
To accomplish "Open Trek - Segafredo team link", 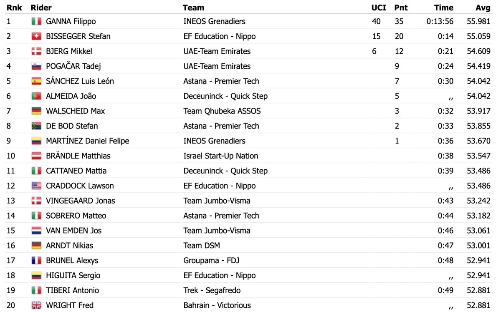I will (212, 290).
